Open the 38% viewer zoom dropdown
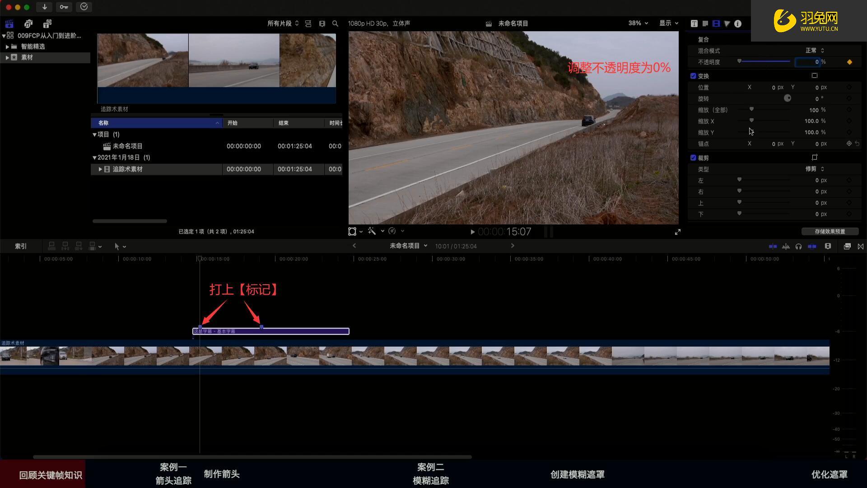 coord(638,23)
